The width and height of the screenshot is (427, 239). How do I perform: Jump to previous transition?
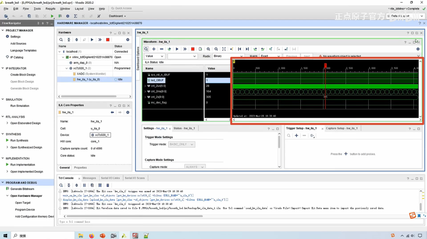(x=255, y=49)
